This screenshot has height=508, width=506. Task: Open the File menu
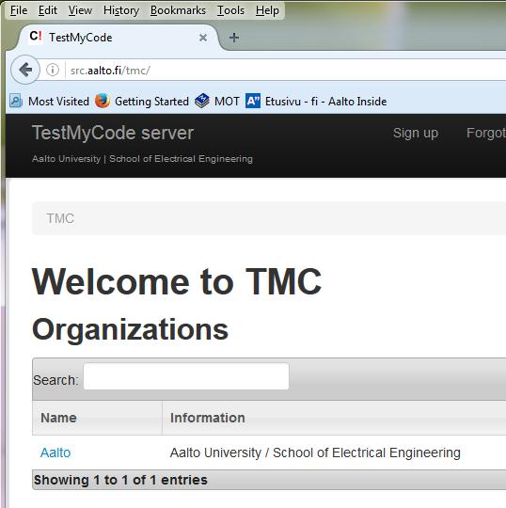pyautogui.click(x=19, y=10)
